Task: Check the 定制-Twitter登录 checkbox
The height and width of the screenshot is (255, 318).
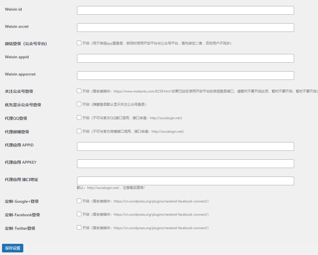Action: click(79, 227)
